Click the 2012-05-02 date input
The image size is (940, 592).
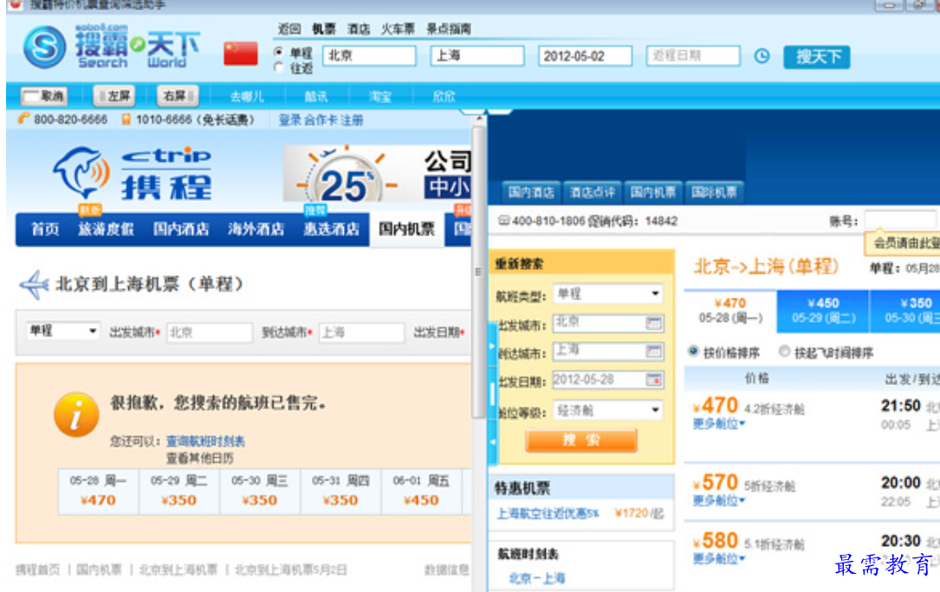click(x=585, y=55)
